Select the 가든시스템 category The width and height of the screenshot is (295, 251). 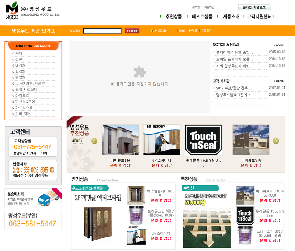point(24,107)
